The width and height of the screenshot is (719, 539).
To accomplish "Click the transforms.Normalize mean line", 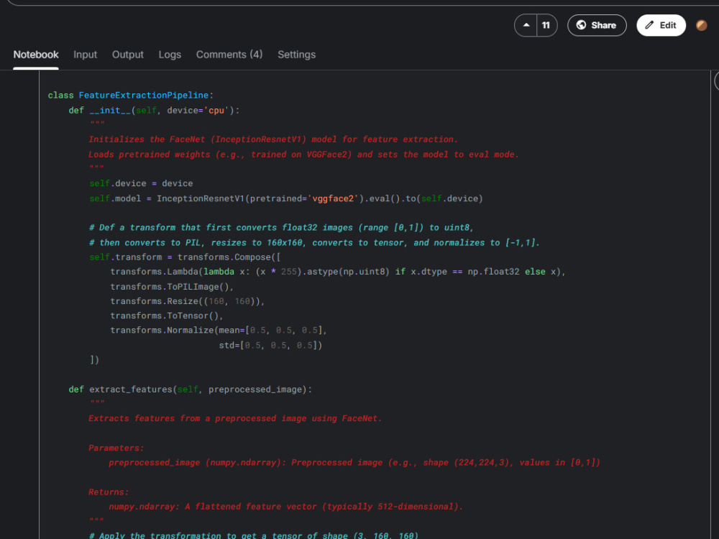I will (219, 331).
